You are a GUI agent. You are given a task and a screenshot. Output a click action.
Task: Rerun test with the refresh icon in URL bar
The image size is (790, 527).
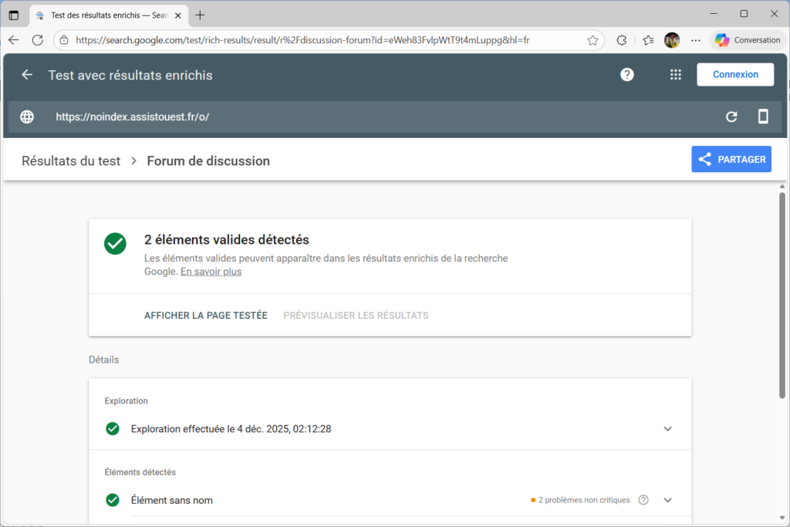point(731,117)
